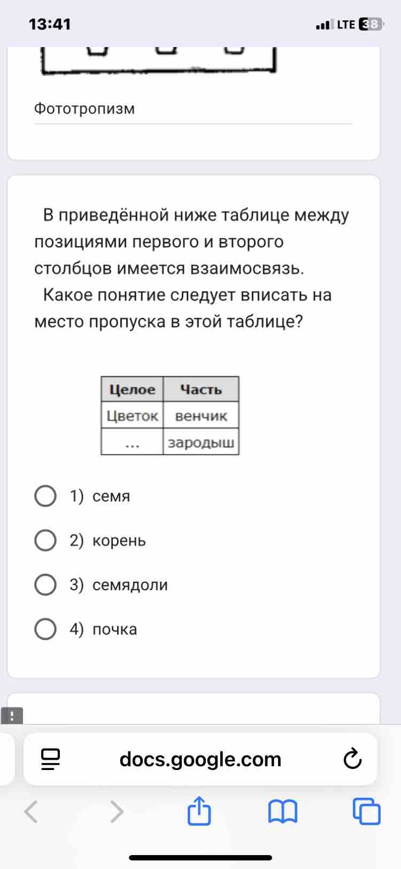Tap the docs.google.com address bar
Image resolution: width=401 pixels, height=869 pixels.
point(200,759)
